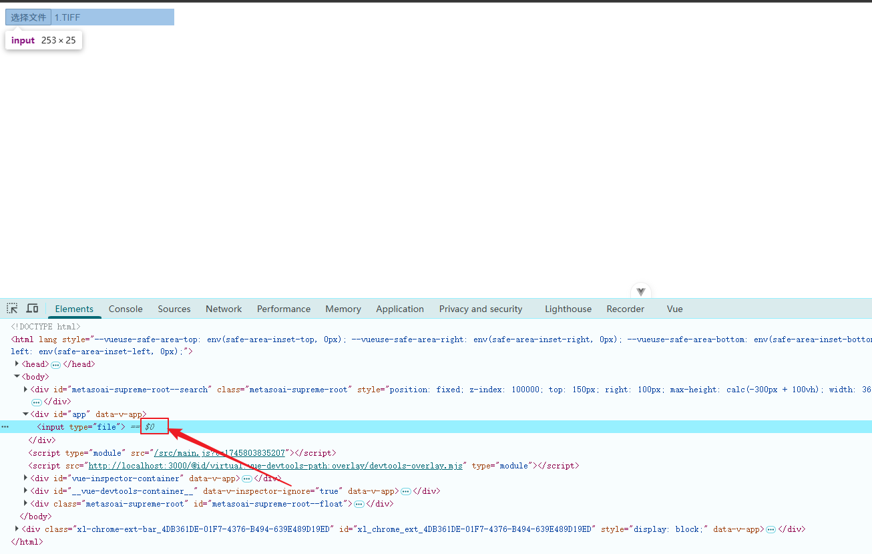Expand the xl-chrome-ext-bar div node
The image size is (872, 554).
pos(17,529)
